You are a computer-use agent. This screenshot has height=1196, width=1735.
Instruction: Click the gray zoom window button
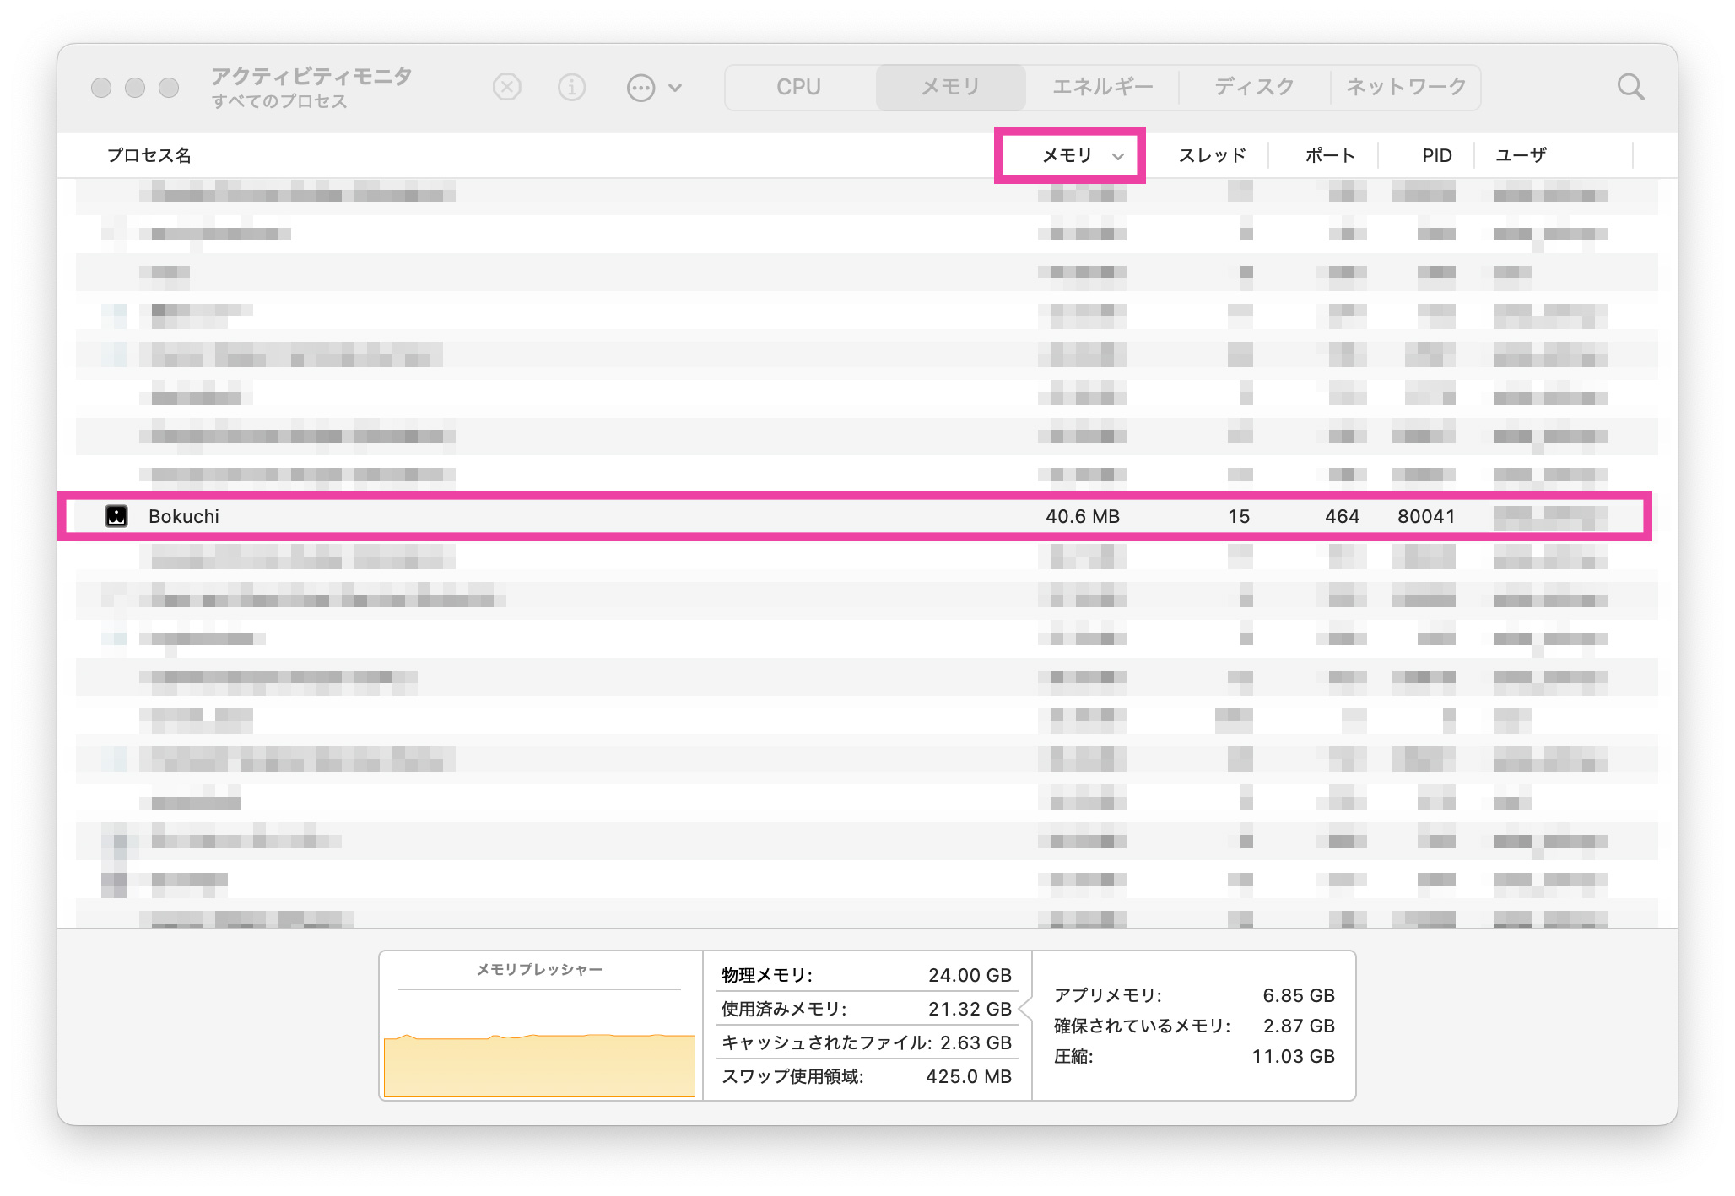pos(169,88)
